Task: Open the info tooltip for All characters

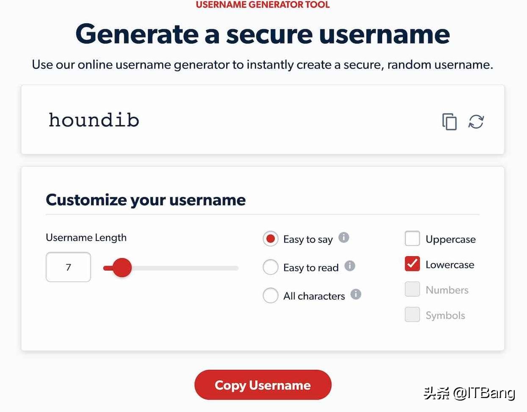Action: click(x=357, y=294)
